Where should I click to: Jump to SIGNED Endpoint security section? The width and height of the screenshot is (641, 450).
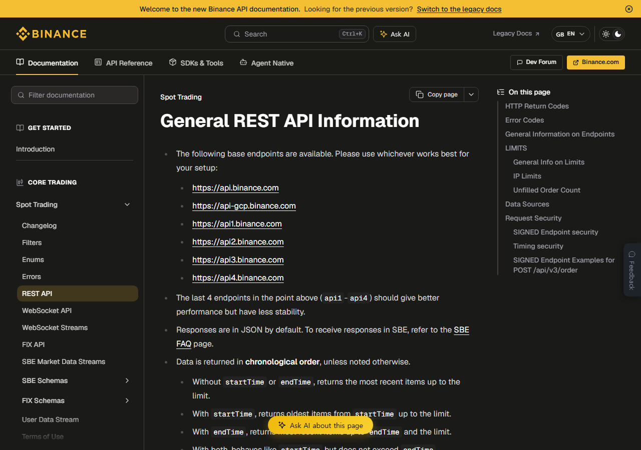click(556, 232)
